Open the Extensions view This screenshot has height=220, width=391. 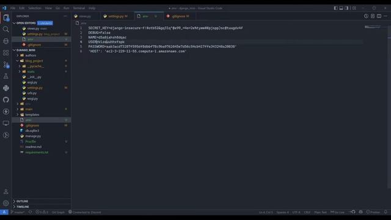[6, 53]
